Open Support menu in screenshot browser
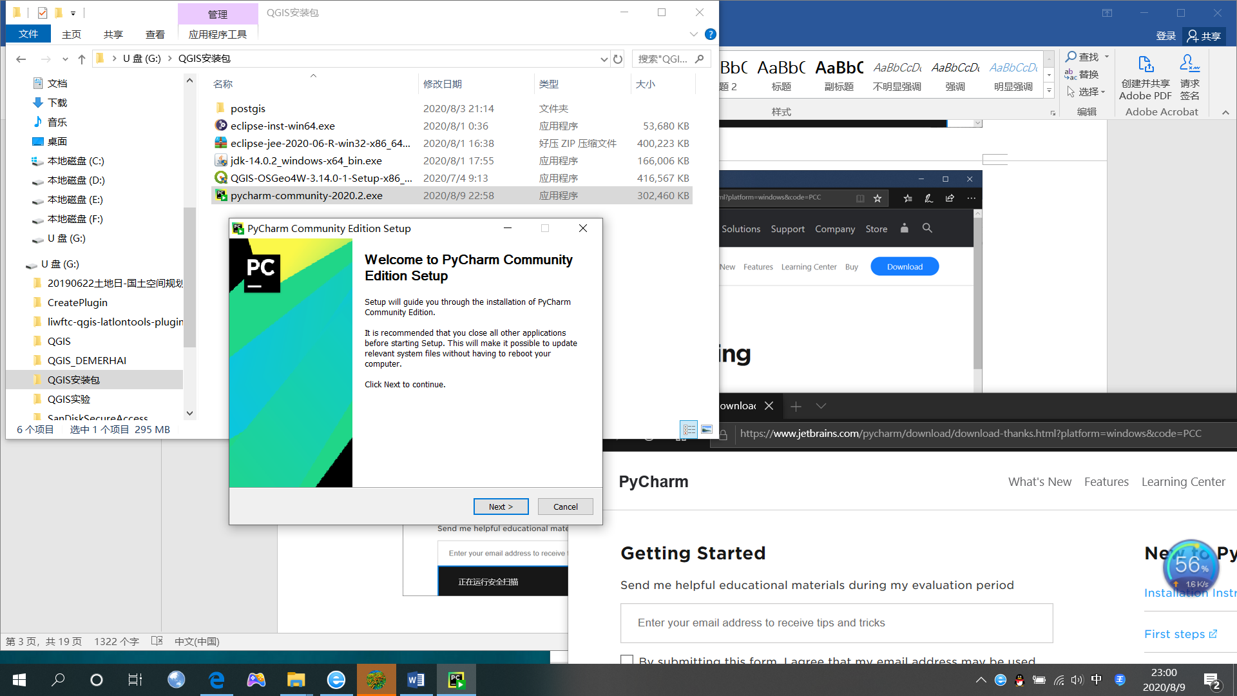The image size is (1237, 696). click(787, 229)
